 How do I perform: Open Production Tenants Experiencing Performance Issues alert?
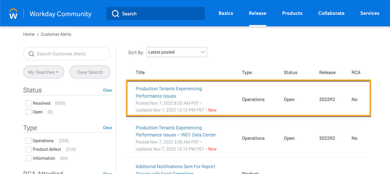pos(168,92)
